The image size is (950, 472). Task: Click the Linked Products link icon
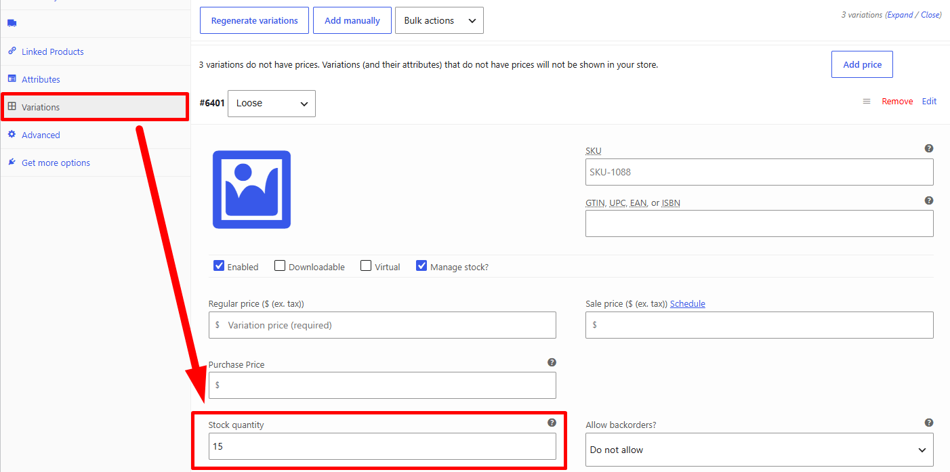pyautogui.click(x=12, y=51)
